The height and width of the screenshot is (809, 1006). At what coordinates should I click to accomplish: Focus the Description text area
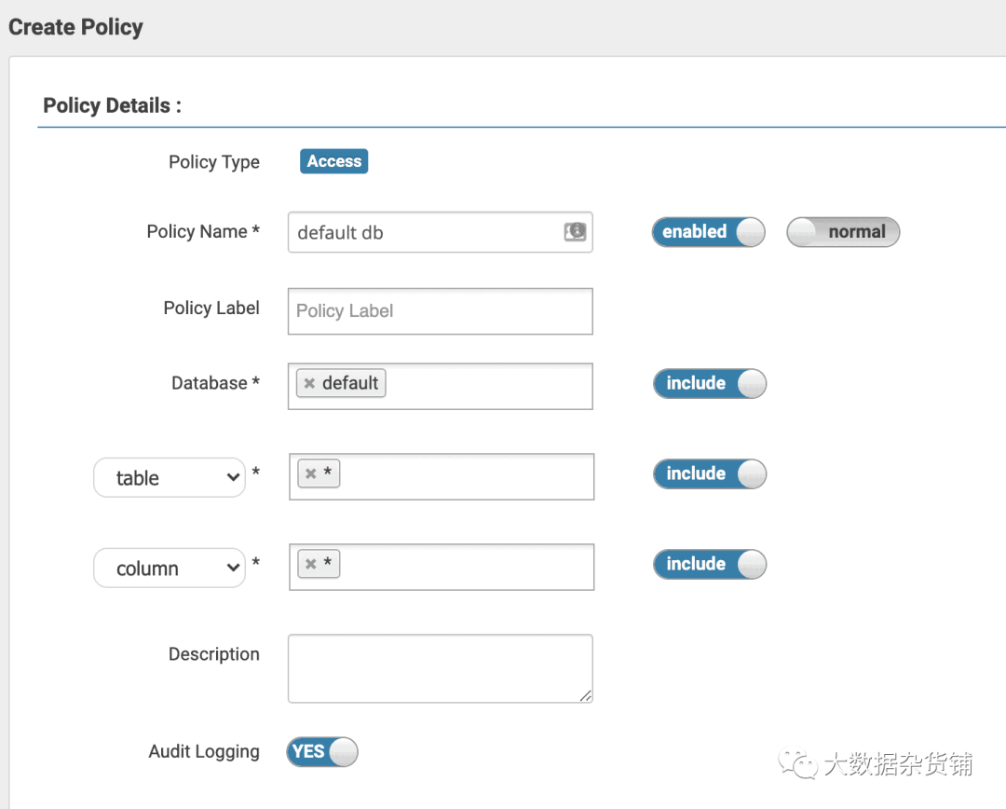click(440, 667)
